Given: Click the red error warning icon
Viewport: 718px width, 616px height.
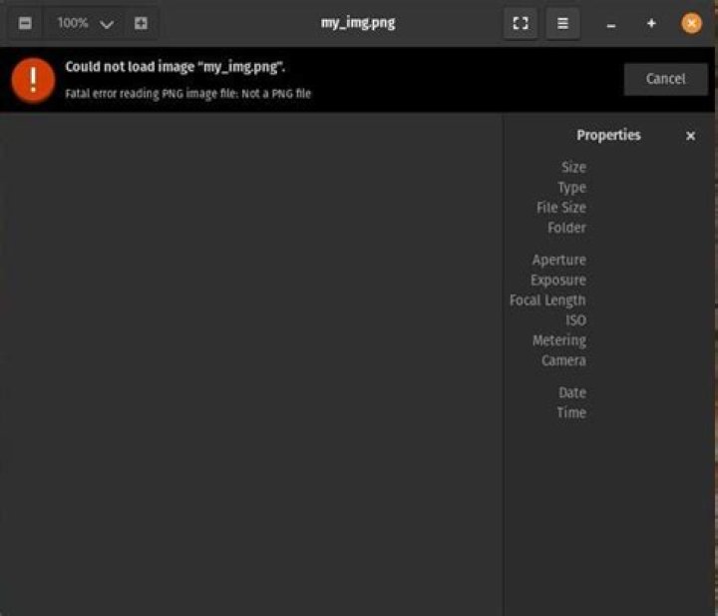Looking at the screenshot, I should point(33,80).
